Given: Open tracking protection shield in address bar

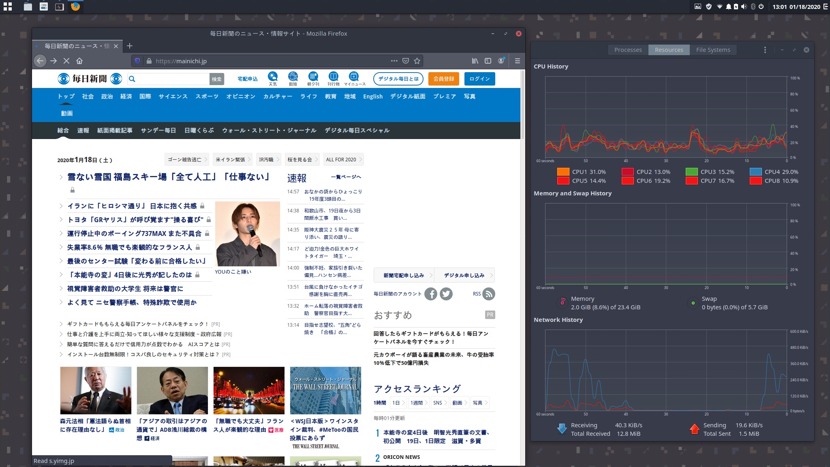Looking at the screenshot, I should click(x=137, y=61).
